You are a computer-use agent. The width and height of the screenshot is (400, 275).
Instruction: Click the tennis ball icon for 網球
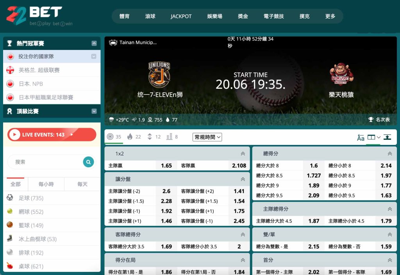coord(10,211)
